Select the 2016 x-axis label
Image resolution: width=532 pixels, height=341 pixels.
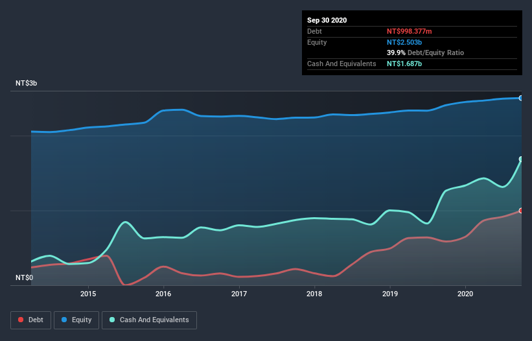coord(163,294)
